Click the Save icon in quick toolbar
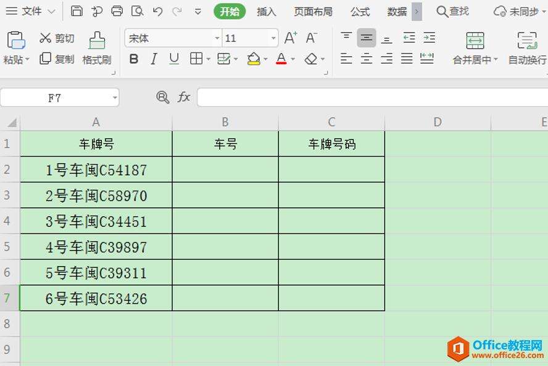This screenshot has width=548, height=366. 77,11
